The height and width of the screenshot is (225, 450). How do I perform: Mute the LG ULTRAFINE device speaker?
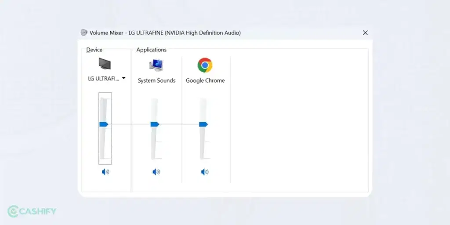pyautogui.click(x=105, y=172)
